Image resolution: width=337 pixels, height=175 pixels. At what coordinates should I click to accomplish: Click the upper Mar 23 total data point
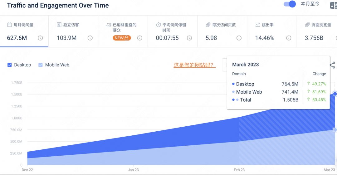tap(335, 94)
